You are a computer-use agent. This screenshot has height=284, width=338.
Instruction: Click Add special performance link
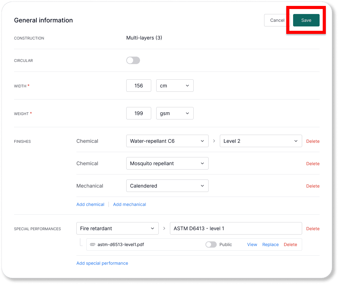tap(102, 263)
